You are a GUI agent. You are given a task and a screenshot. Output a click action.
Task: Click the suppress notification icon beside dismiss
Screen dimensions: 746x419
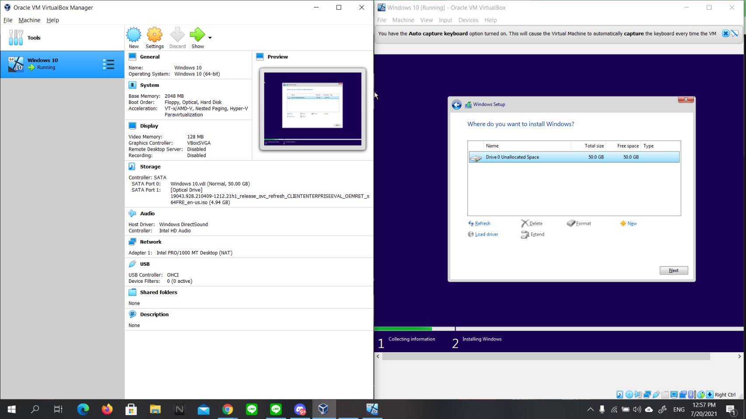[x=735, y=34]
